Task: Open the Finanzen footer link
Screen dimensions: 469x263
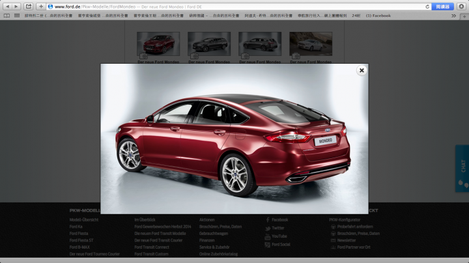Action: tap(207, 240)
